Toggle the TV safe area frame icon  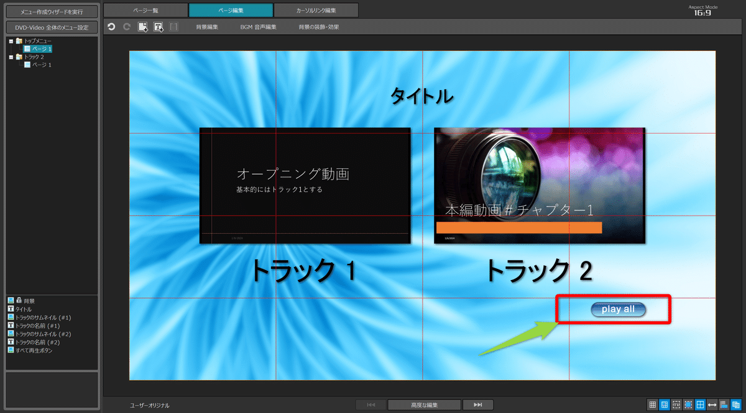click(676, 405)
